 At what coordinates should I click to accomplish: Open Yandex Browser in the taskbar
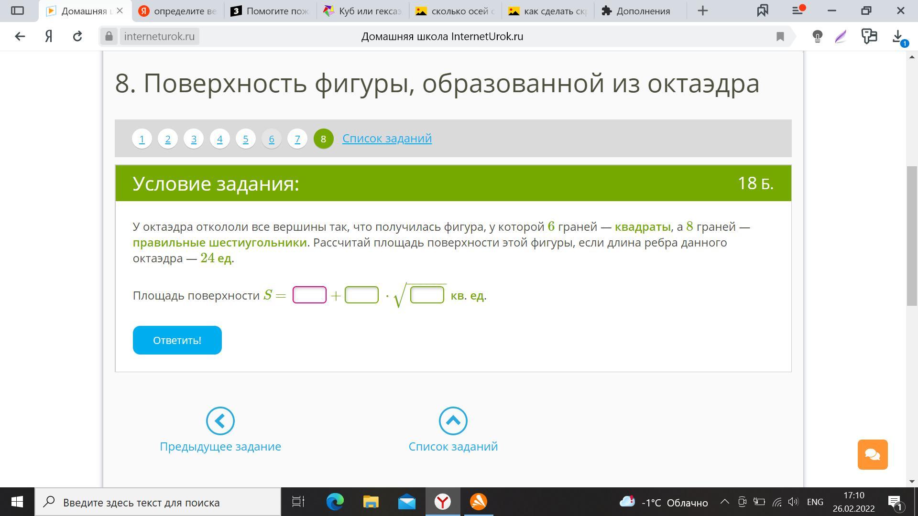[x=443, y=502]
